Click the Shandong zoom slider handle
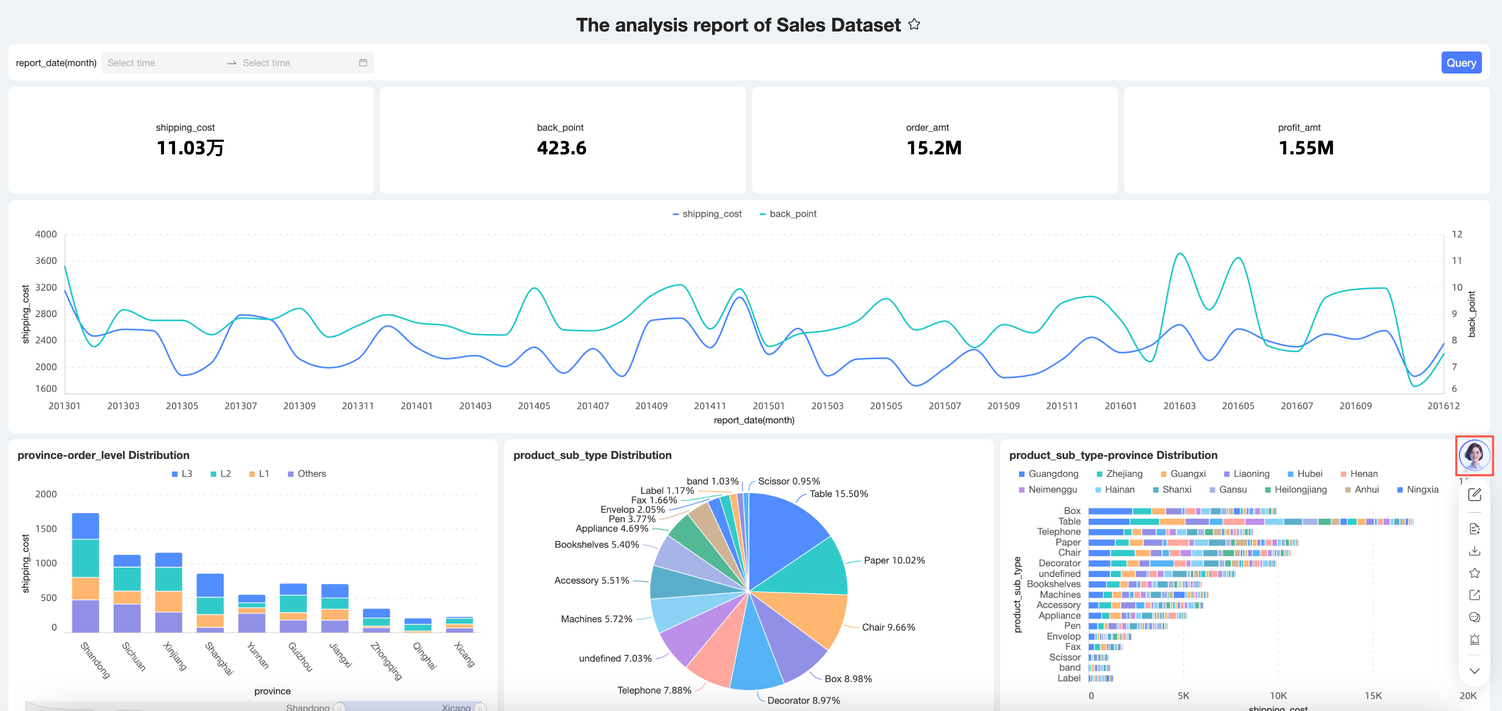1502x711 pixels. (338, 707)
